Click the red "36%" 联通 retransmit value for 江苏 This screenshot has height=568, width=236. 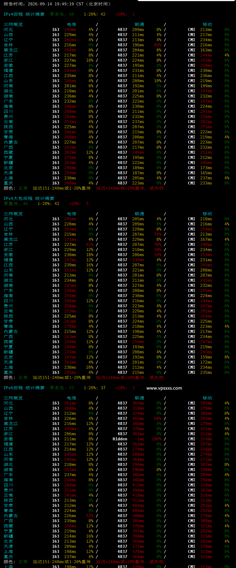coord(158,245)
